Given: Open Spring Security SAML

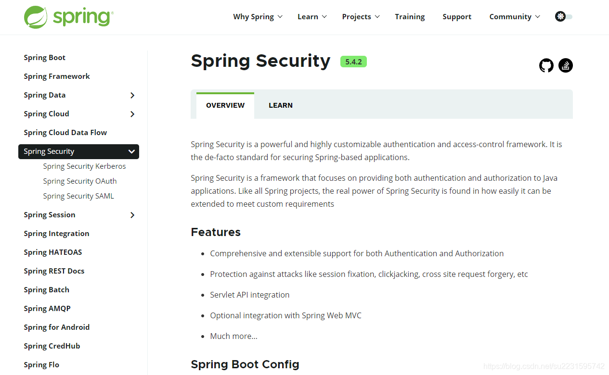Looking at the screenshot, I should tap(78, 196).
